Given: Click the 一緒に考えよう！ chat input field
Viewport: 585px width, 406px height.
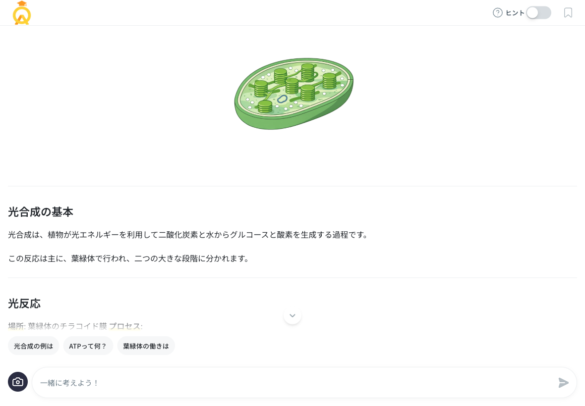Looking at the screenshot, I should pos(198,382).
